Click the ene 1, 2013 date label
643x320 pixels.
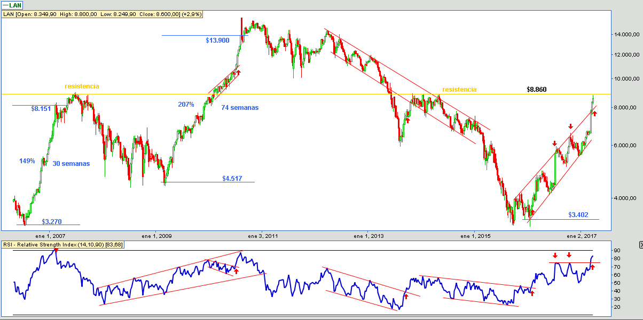click(369, 235)
